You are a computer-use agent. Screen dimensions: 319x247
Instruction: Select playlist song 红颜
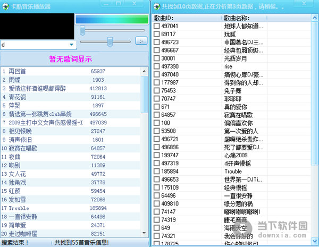point(70,191)
